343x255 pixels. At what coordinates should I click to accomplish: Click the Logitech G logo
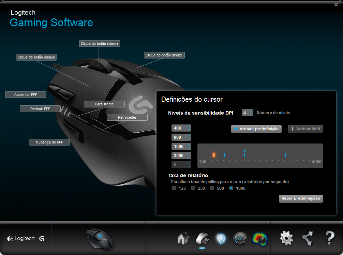(26, 238)
